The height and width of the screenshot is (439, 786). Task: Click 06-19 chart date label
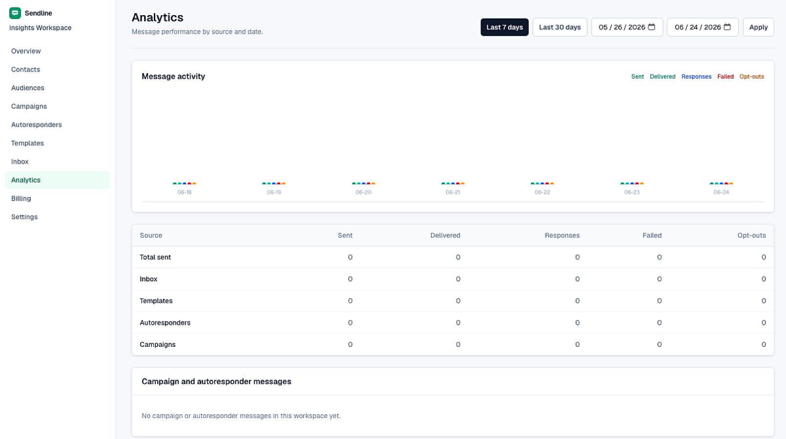pyautogui.click(x=274, y=192)
